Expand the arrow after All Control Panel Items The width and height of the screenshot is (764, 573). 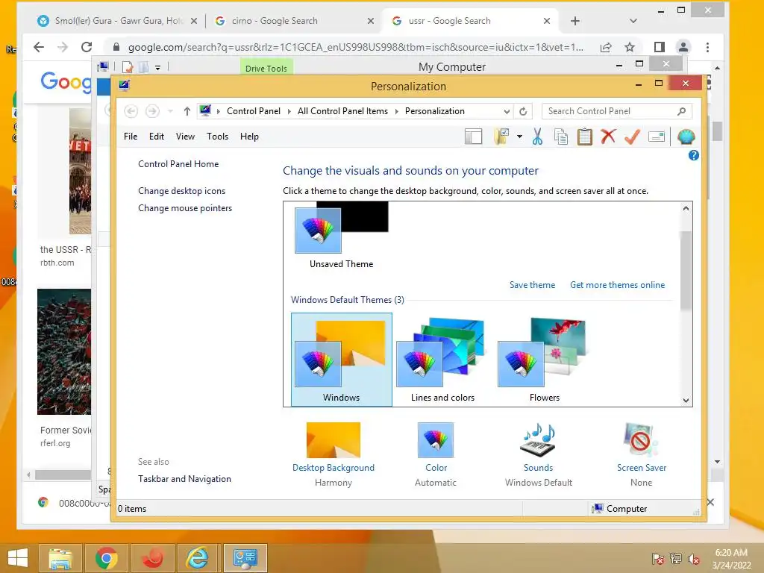(396, 112)
